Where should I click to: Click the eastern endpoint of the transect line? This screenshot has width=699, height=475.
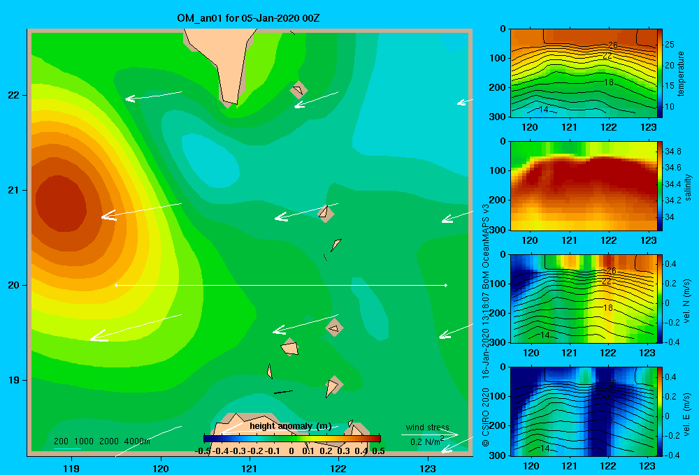(446, 285)
